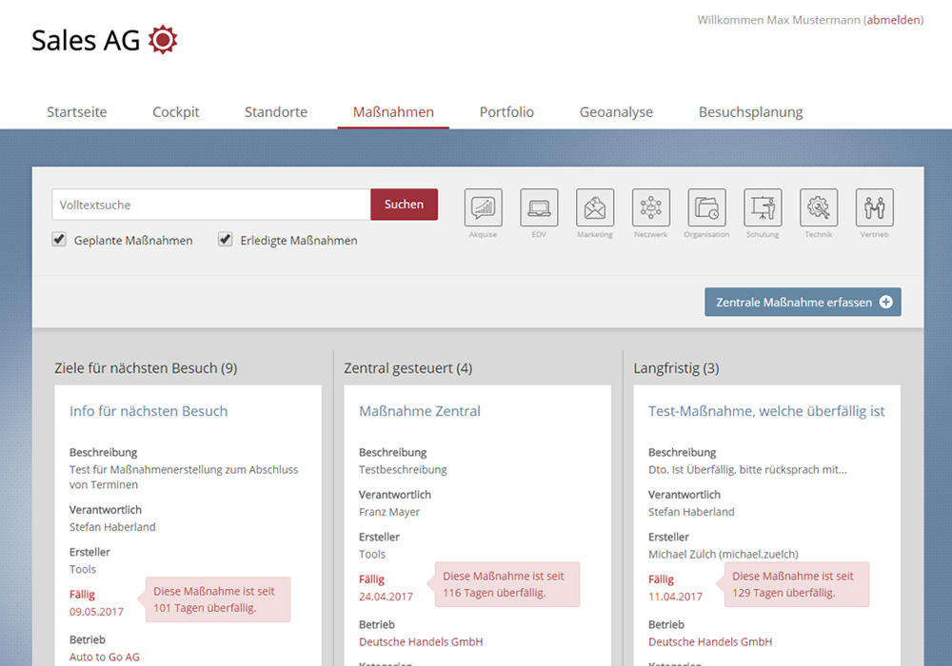Click the Suchen button
The width and height of the screenshot is (952, 666).
[404, 205]
